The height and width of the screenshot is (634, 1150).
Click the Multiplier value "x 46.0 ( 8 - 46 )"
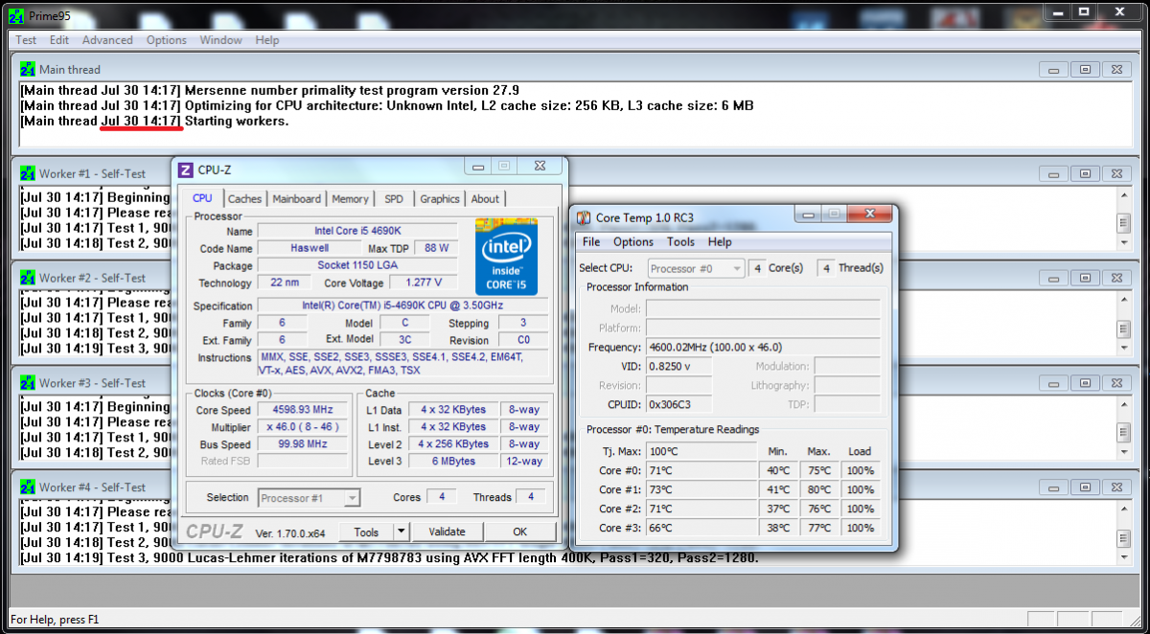pos(303,427)
